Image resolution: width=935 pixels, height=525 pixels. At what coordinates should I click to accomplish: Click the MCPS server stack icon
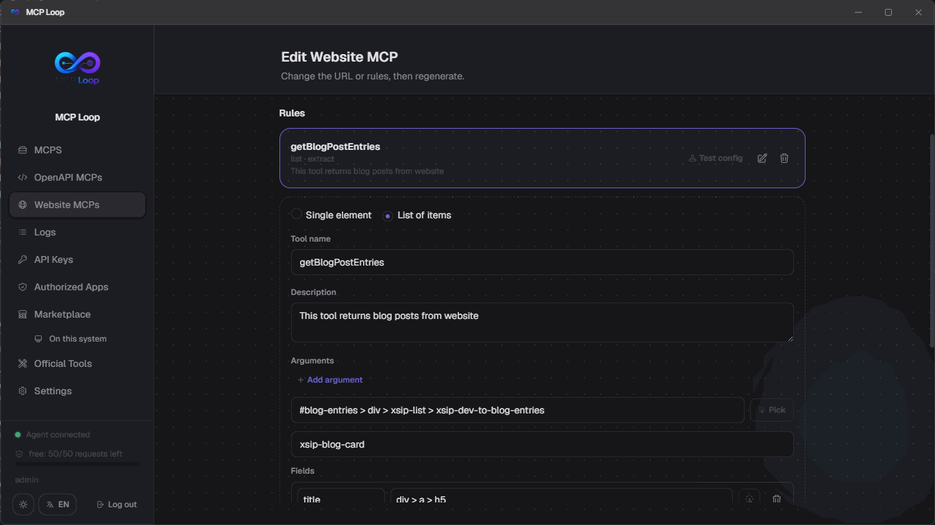(x=23, y=150)
